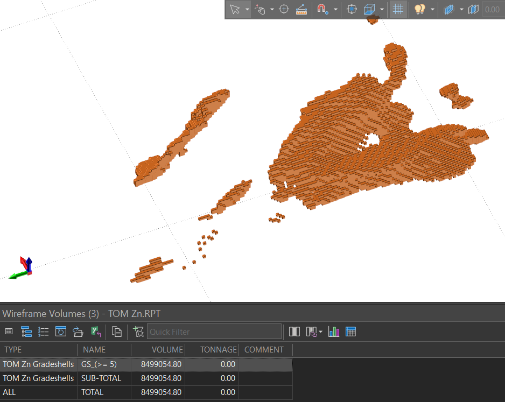The image size is (505, 402).
Task: Sort by the VOLUME column header
Action: click(x=158, y=350)
